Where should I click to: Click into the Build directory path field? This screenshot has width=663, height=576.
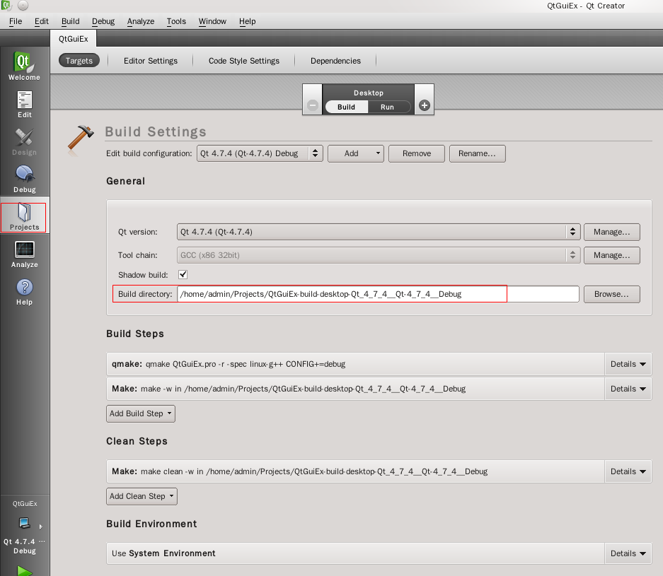click(x=378, y=294)
